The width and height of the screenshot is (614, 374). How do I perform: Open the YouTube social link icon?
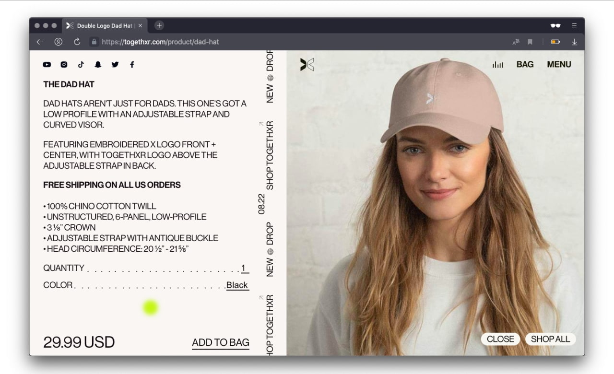click(x=47, y=64)
